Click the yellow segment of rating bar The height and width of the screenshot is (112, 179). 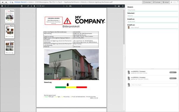tap(71, 87)
